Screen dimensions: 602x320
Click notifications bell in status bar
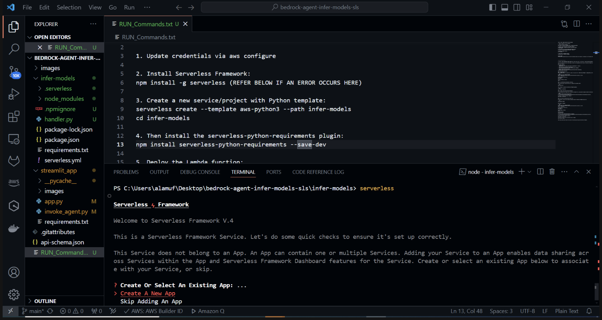589,311
